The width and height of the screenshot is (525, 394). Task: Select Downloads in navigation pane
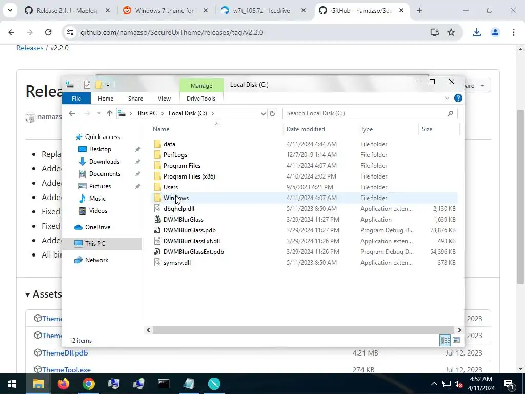pos(104,162)
